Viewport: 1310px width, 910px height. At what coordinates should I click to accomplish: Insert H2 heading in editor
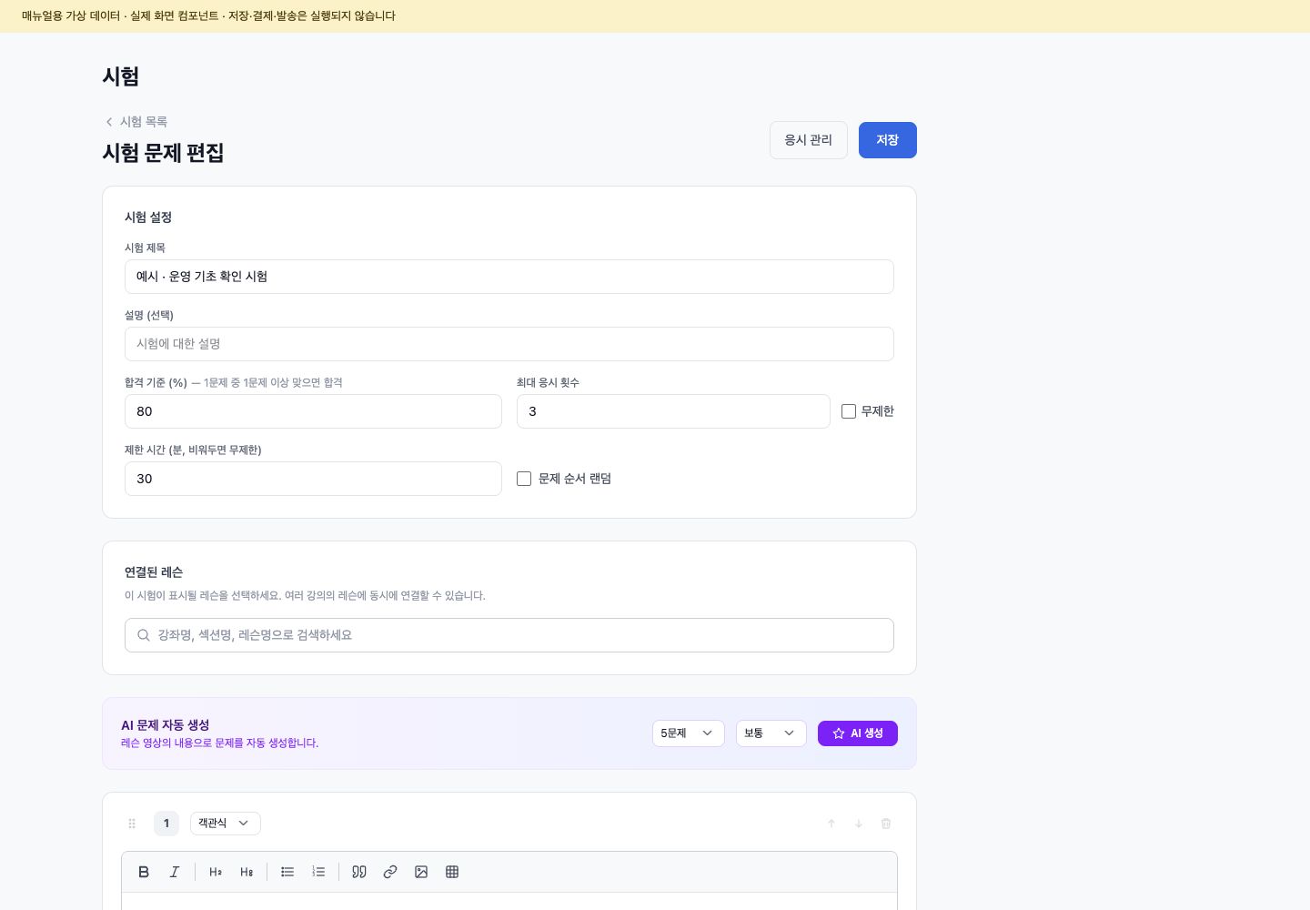click(216, 872)
